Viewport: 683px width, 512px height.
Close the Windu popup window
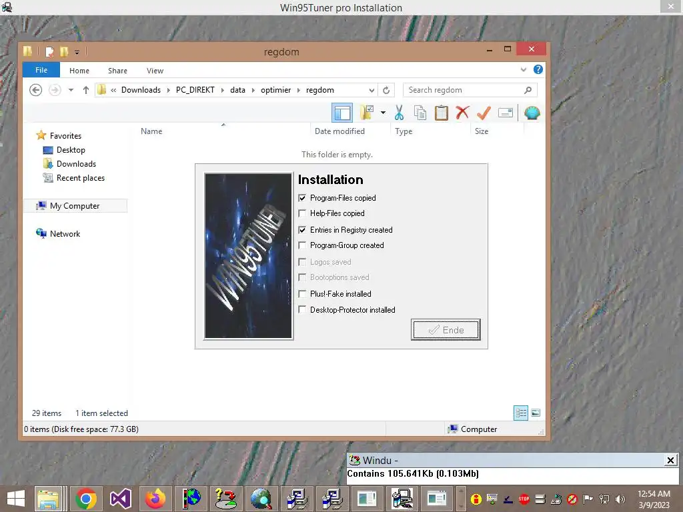click(671, 460)
